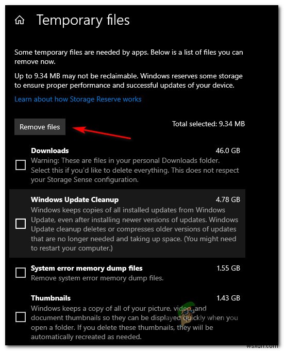This screenshot has width=284, height=351.
Task: Click the Thumbnails item title
Action: (51, 298)
